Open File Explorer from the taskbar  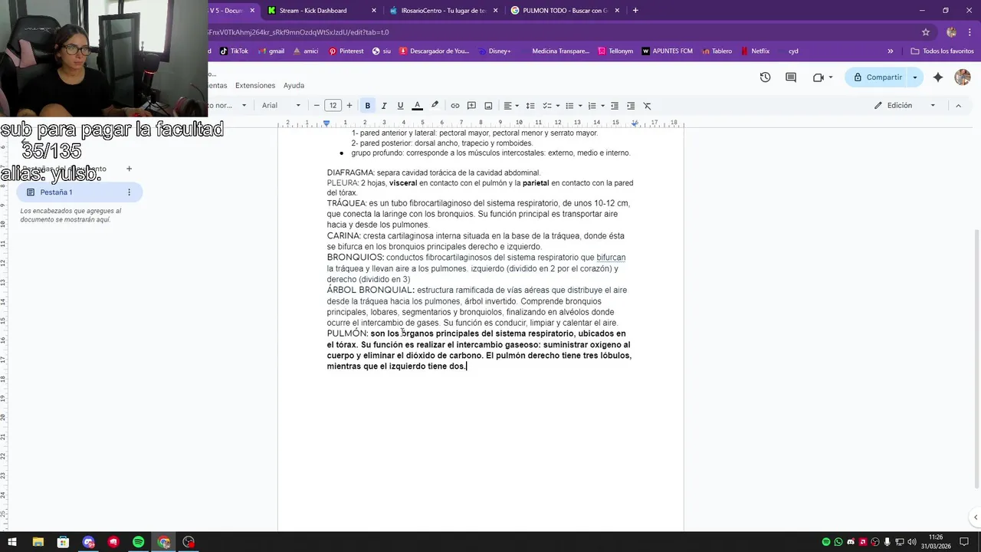click(x=38, y=542)
